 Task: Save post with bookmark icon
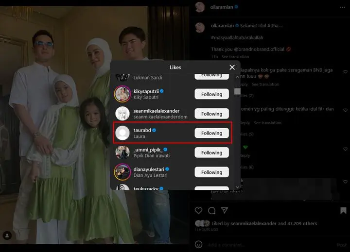343,210
